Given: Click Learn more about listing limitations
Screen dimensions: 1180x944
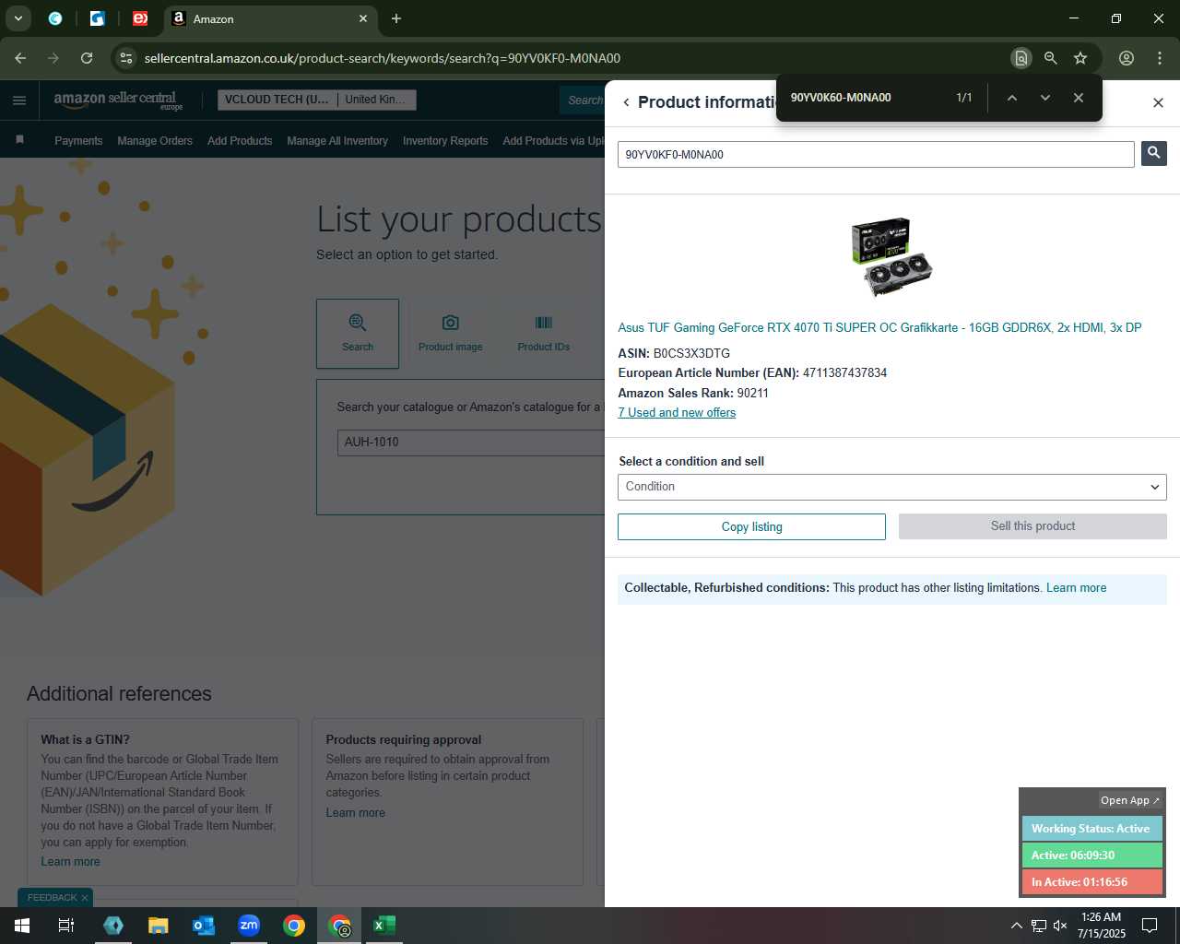Looking at the screenshot, I should (x=1076, y=588).
